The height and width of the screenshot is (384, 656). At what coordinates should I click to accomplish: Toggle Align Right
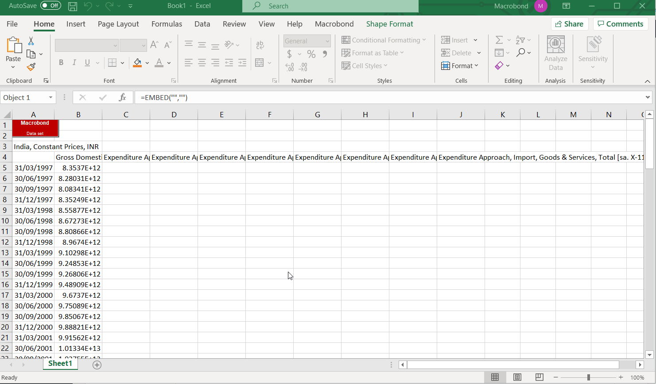click(215, 63)
